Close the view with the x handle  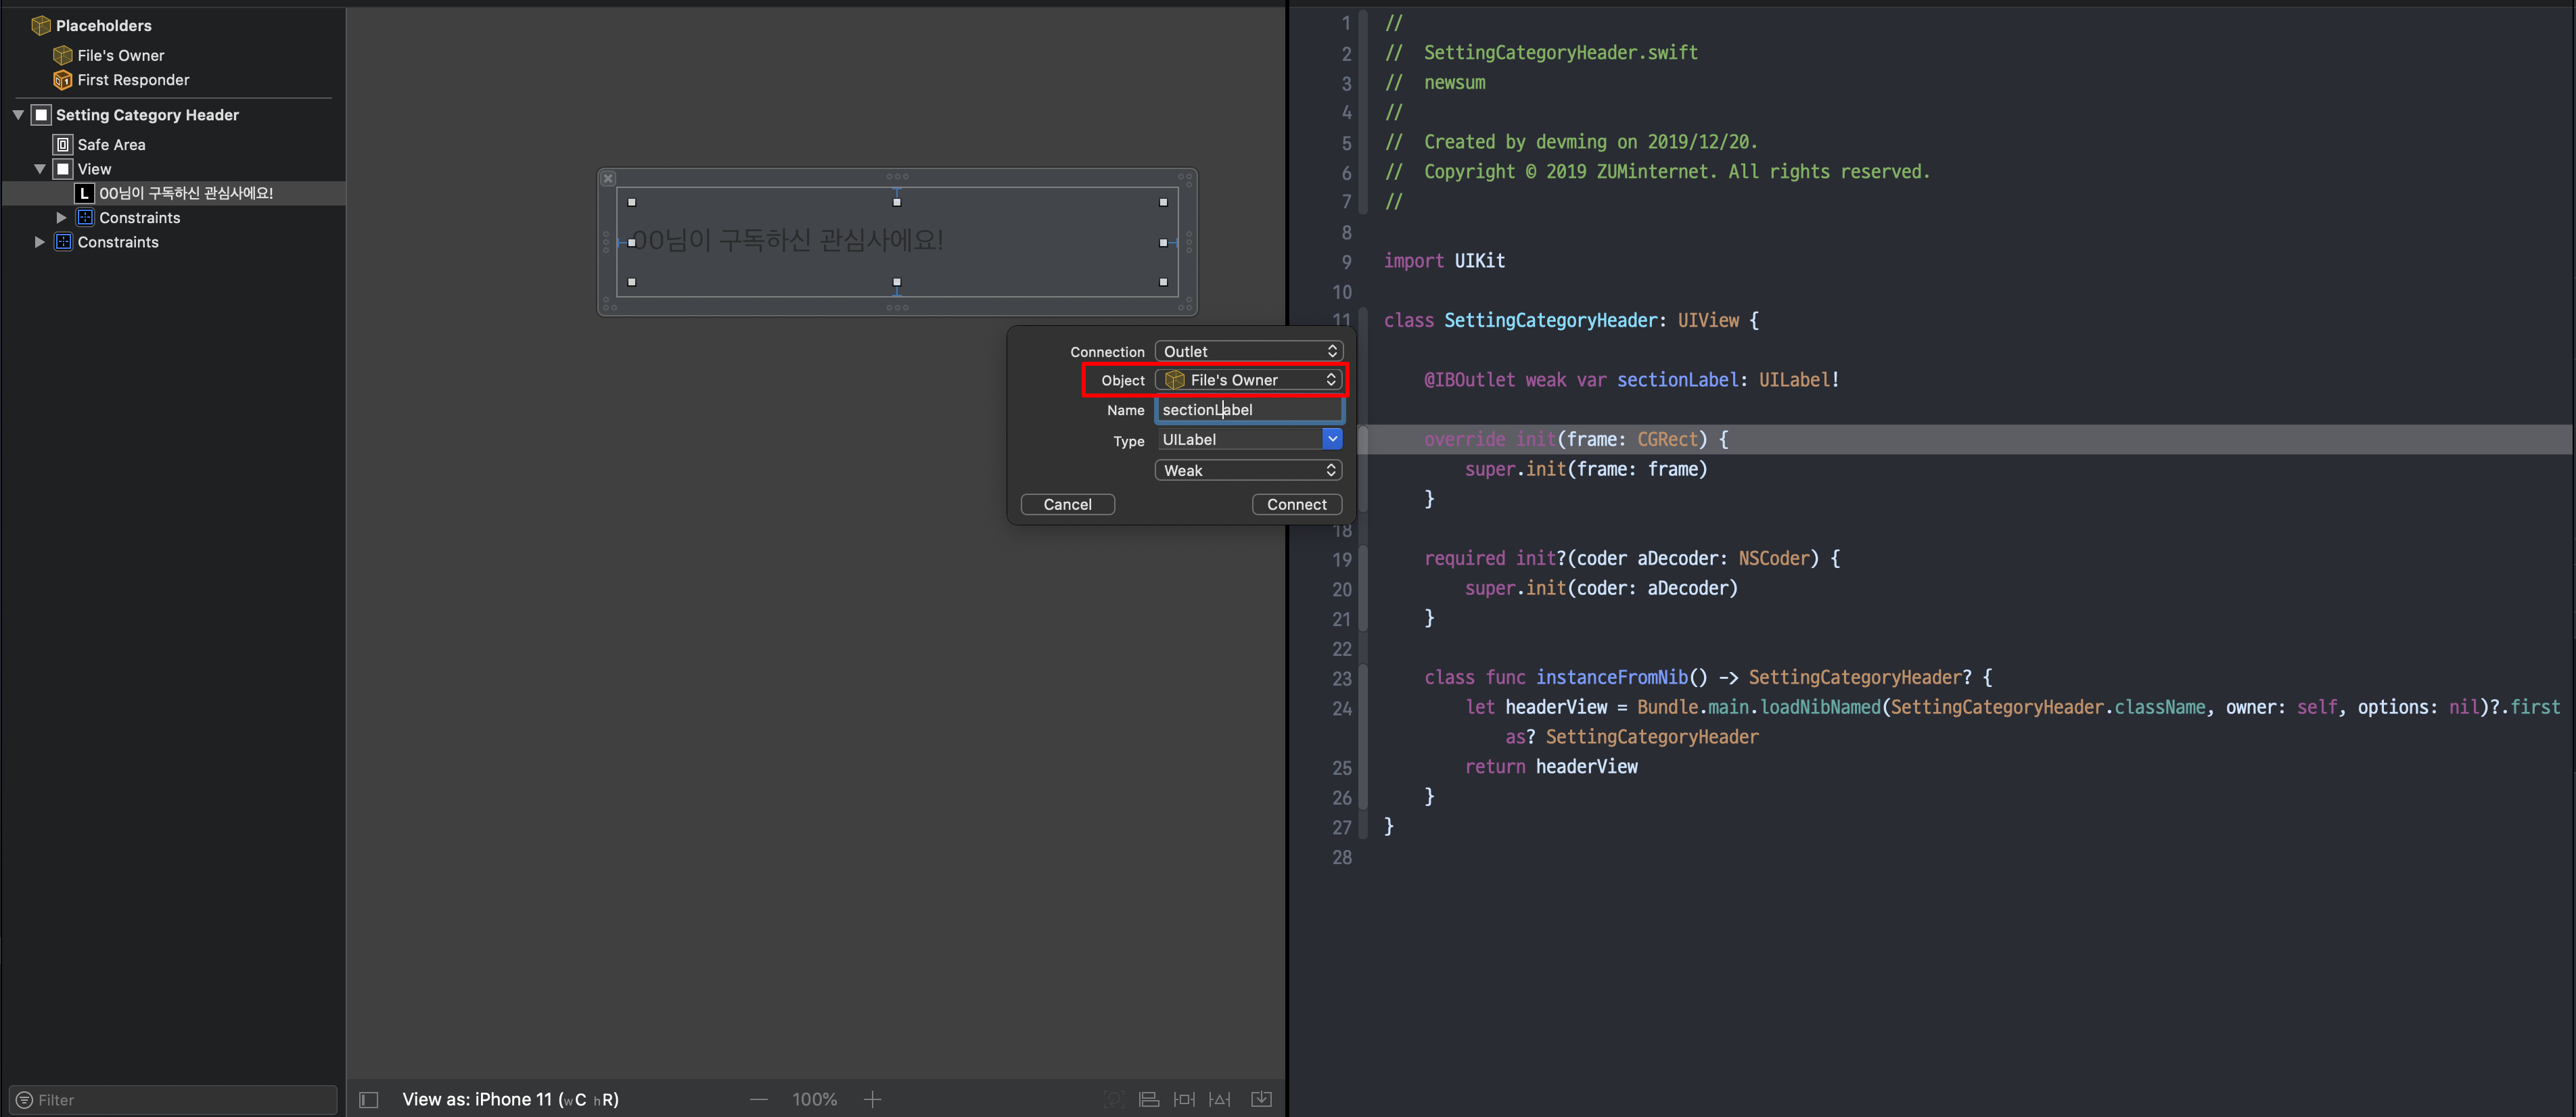[x=608, y=179]
